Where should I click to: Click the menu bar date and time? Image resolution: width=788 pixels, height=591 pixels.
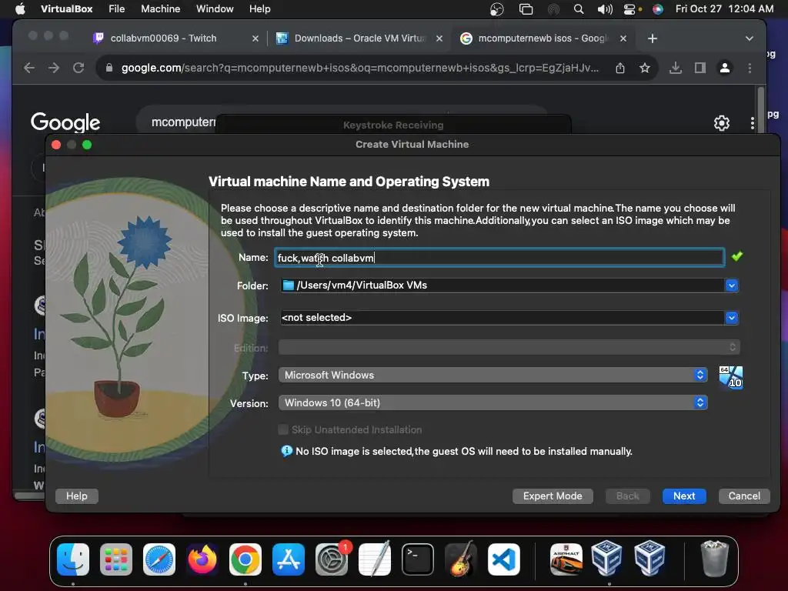(724, 9)
